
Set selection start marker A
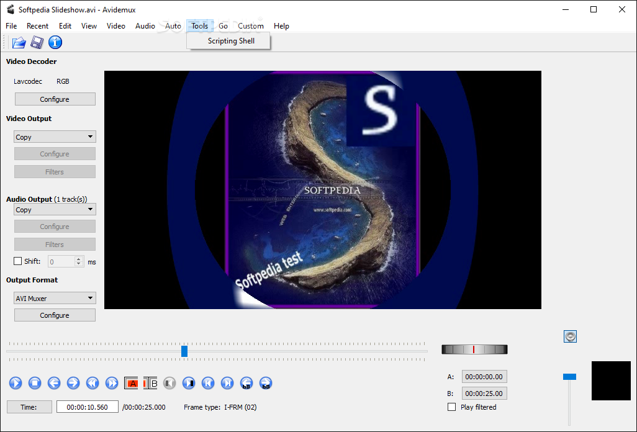(131, 383)
